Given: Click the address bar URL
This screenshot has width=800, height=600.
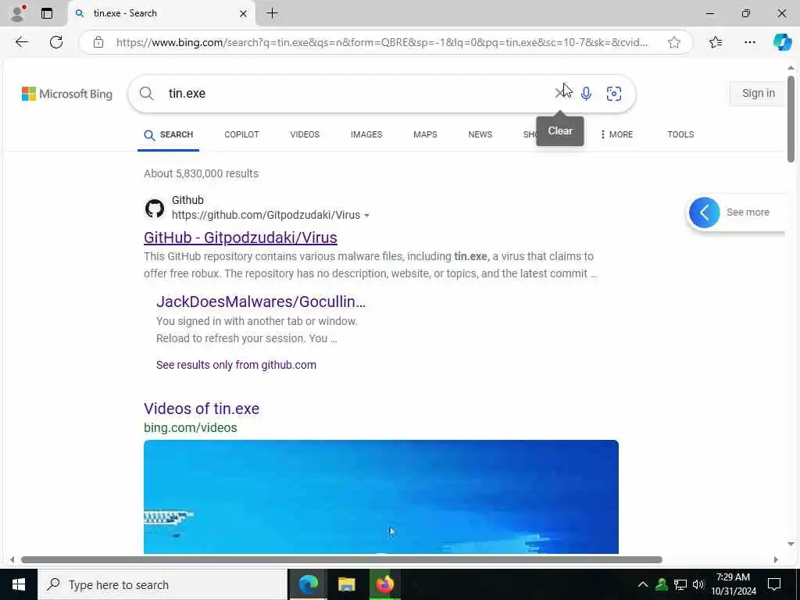Looking at the screenshot, I should 382,42.
